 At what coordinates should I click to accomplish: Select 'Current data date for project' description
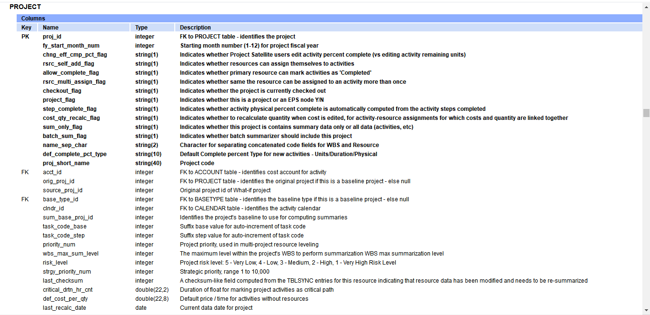(x=216, y=308)
